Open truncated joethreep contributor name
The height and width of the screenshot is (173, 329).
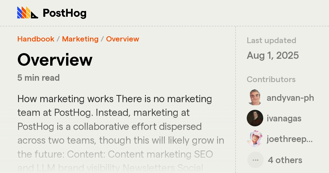(290, 139)
